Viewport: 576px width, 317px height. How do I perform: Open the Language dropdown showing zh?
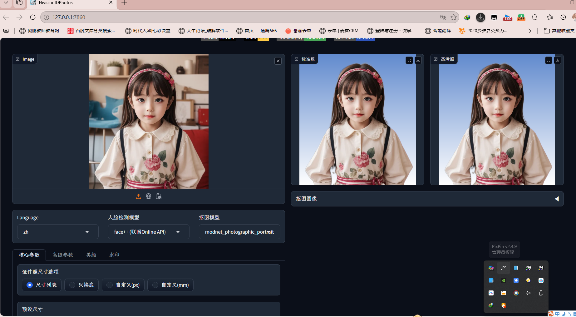pyautogui.click(x=58, y=232)
